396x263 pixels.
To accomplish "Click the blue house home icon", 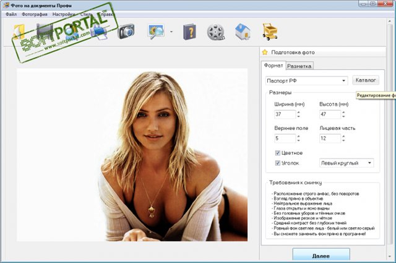I will point(243,32).
